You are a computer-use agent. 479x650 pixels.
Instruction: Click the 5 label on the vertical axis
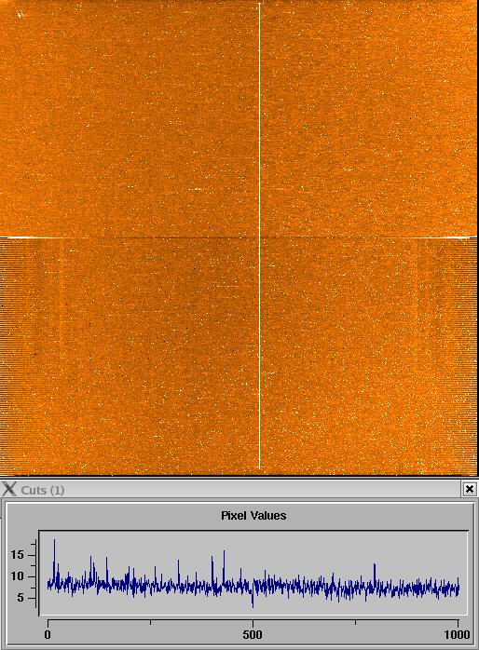coord(21,598)
